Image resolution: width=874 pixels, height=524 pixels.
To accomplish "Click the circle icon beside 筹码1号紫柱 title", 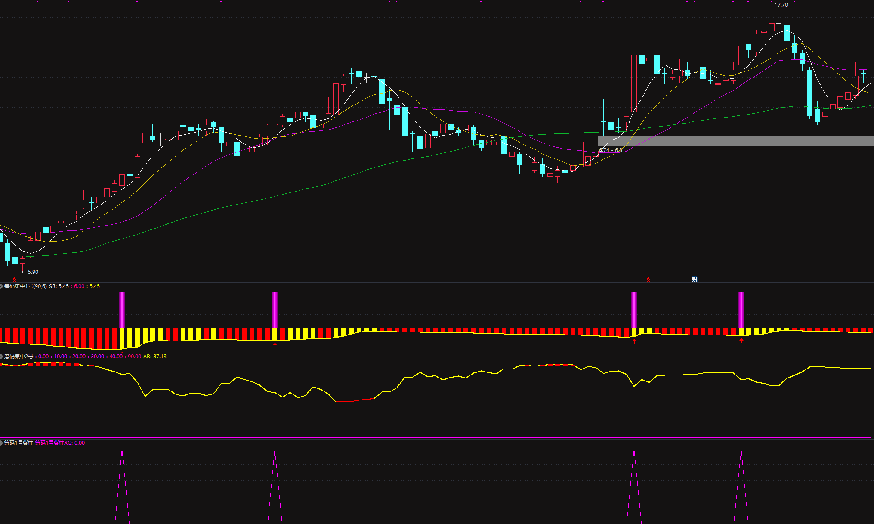I will tap(1, 443).
